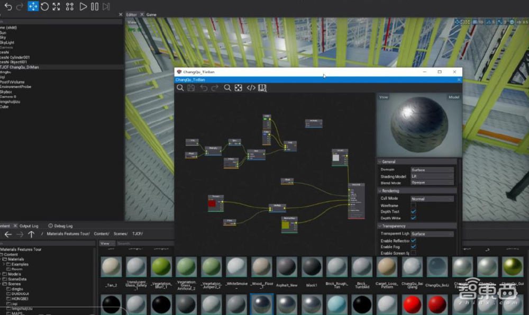Image resolution: width=529 pixels, height=315 pixels.
Task: Select the rotate gizmo tool
Action: [x=45, y=6]
